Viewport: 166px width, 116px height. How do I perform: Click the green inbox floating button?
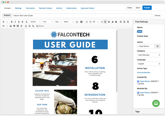156,103
